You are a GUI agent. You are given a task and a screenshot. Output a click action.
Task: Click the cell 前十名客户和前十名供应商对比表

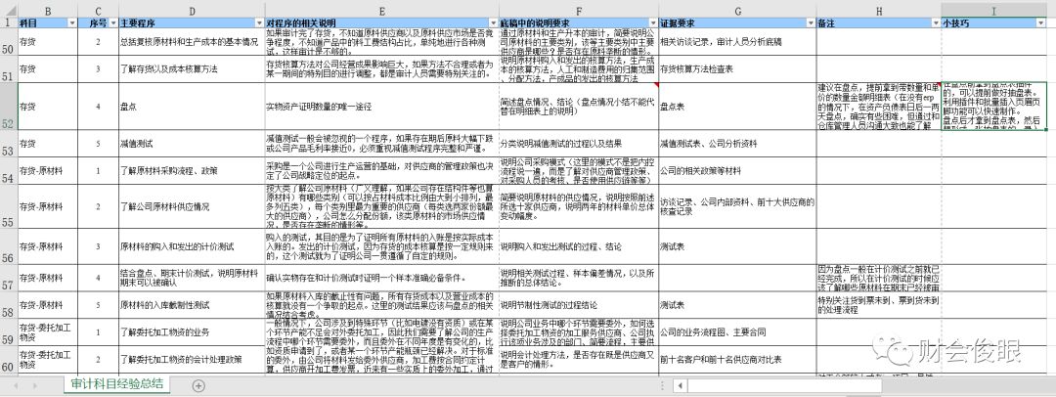737,359
